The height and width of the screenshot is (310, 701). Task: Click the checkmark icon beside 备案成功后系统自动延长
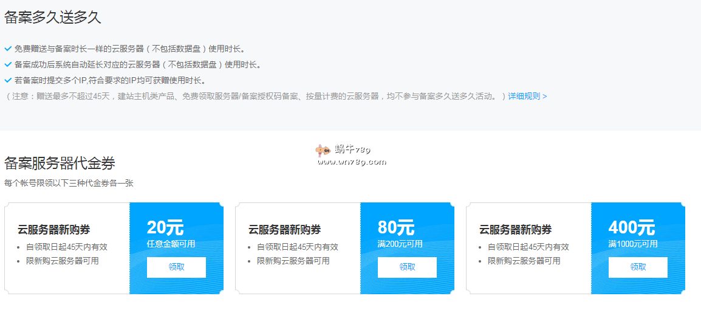pos(8,64)
